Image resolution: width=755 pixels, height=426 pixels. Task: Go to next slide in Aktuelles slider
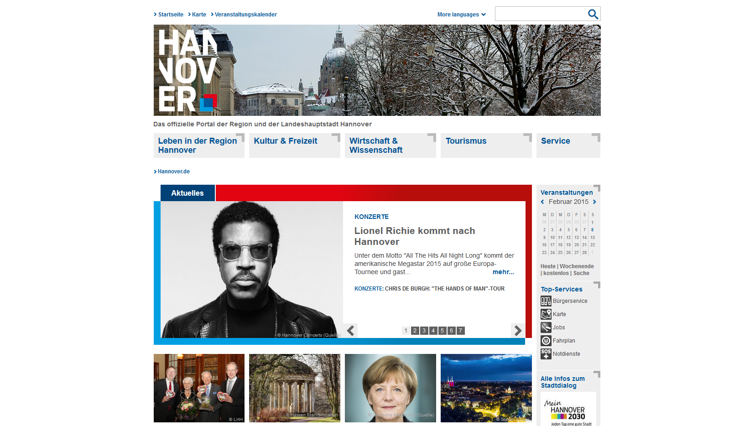point(518,331)
